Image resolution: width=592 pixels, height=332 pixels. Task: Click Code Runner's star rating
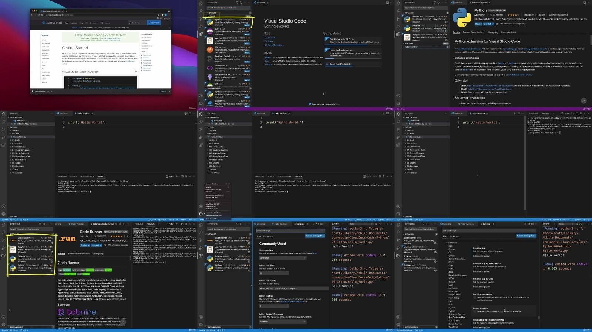(x=116, y=236)
